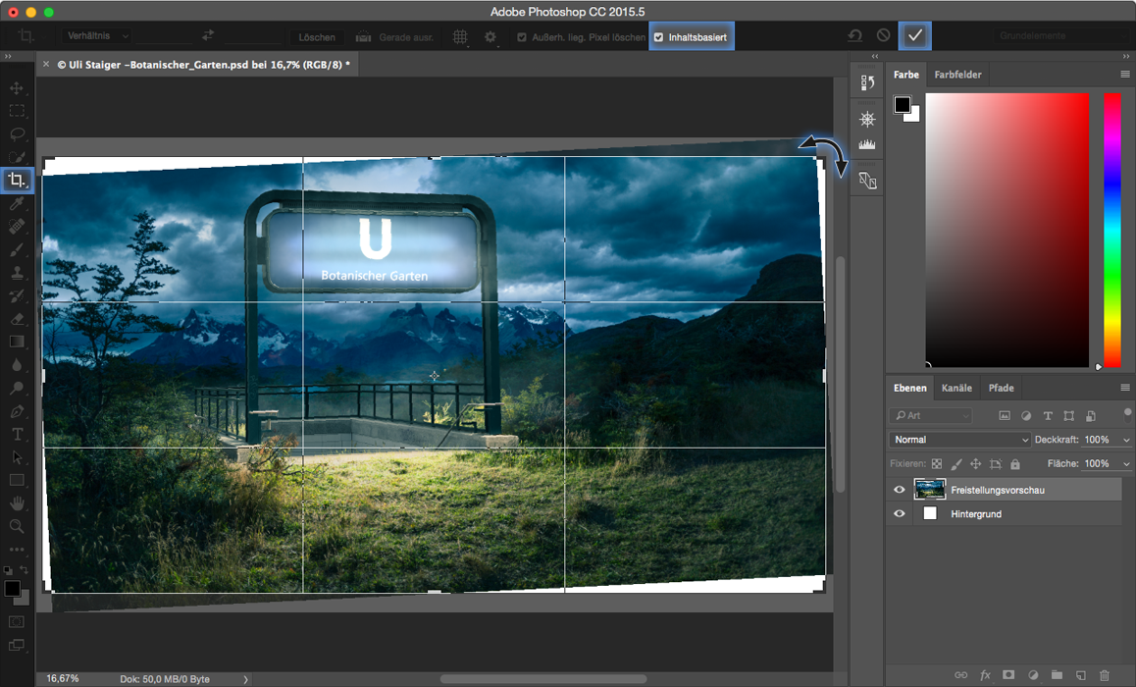The image size is (1136, 687).
Task: Select the Hand tool
Action: pyautogui.click(x=16, y=502)
